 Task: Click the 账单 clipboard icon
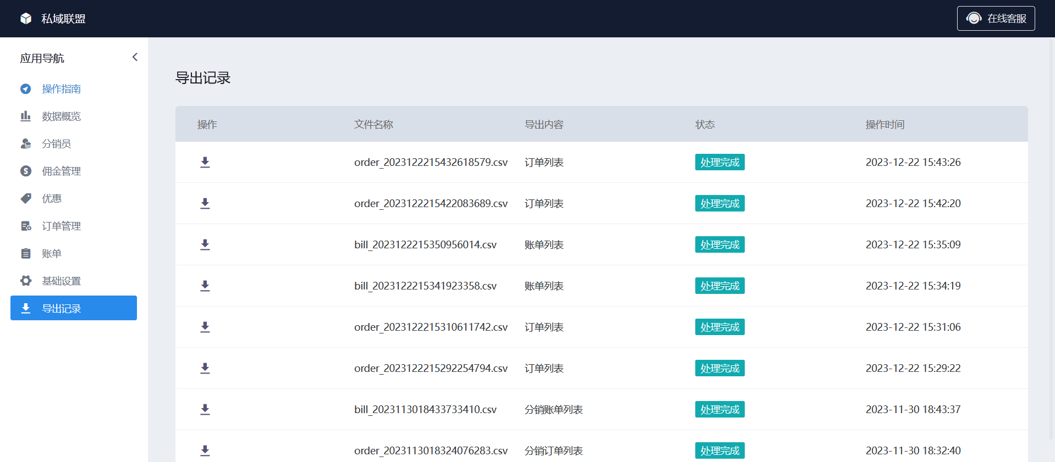[x=26, y=253]
